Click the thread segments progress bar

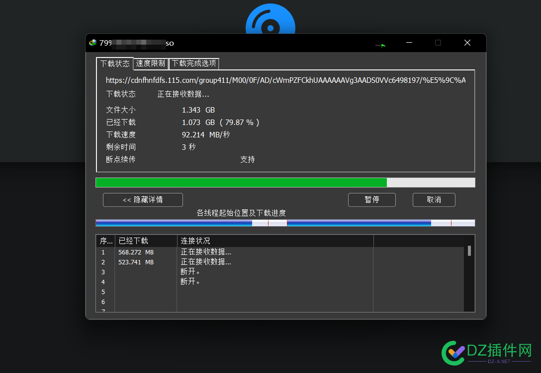pos(285,223)
